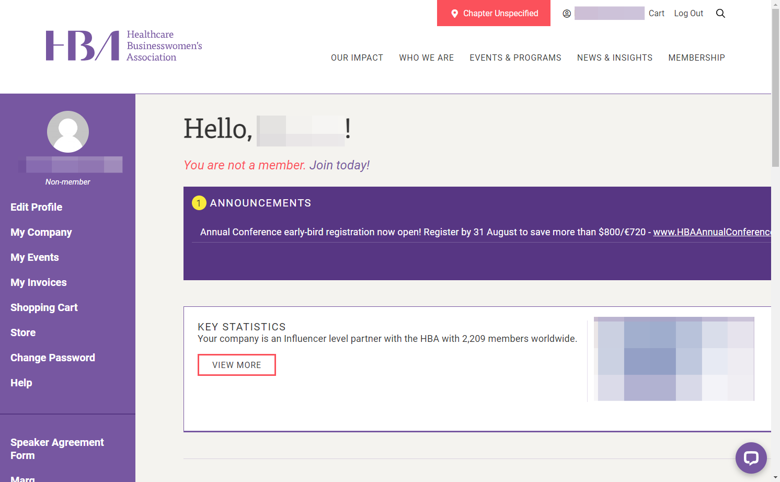Open Shopping Cart in sidebar
780x482 pixels.
tap(44, 307)
